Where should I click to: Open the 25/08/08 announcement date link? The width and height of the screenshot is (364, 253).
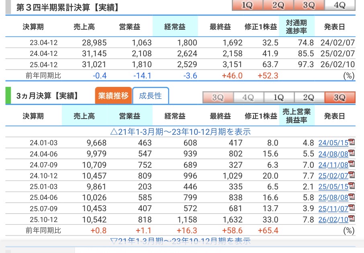333,197
